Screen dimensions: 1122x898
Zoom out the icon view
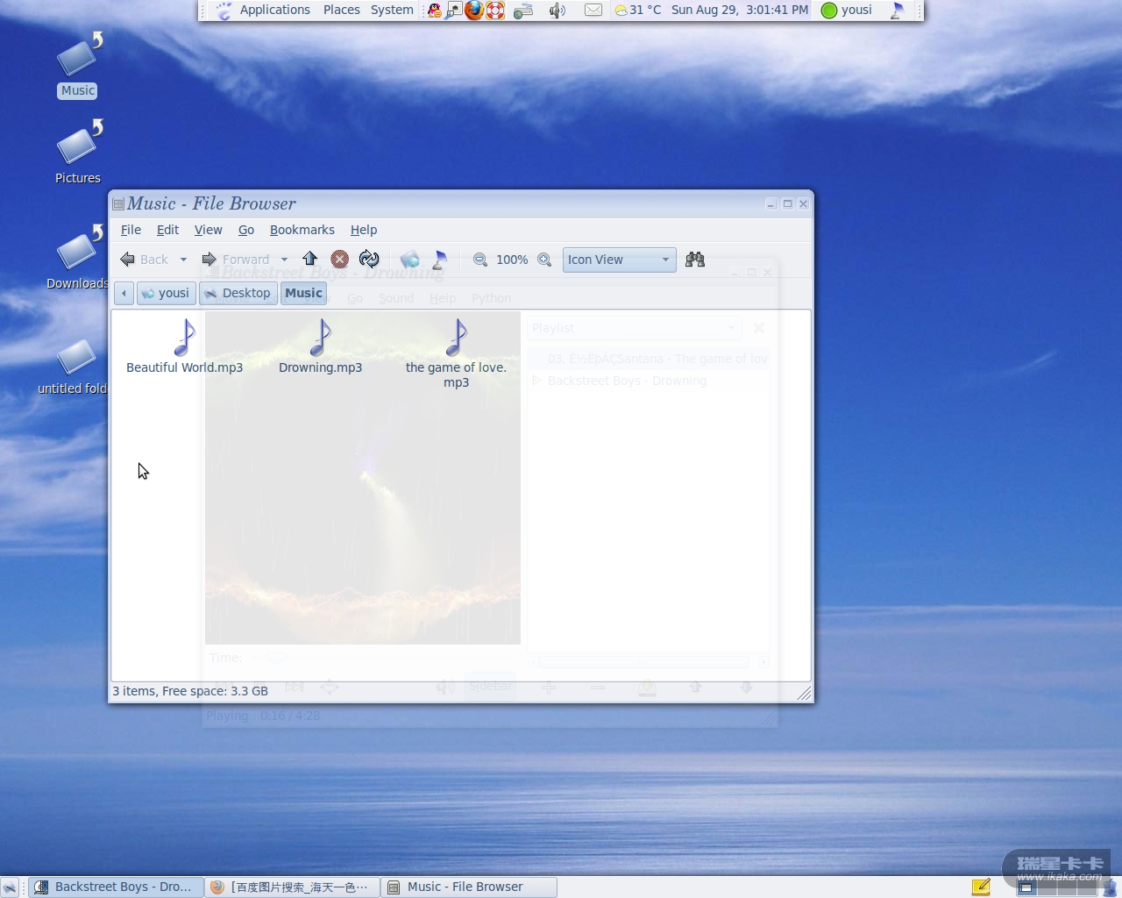[x=480, y=260]
